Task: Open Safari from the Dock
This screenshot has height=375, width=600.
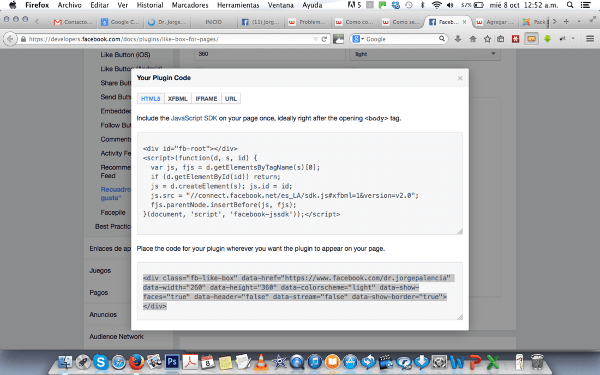Action: (x=118, y=361)
